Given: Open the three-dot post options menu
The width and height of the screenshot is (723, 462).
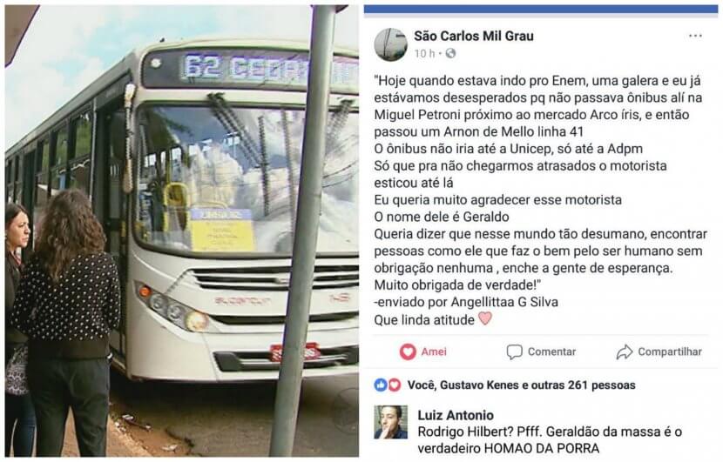Looking at the screenshot, I should coord(695,36).
